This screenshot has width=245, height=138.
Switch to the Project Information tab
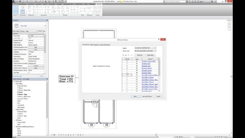click(105, 45)
